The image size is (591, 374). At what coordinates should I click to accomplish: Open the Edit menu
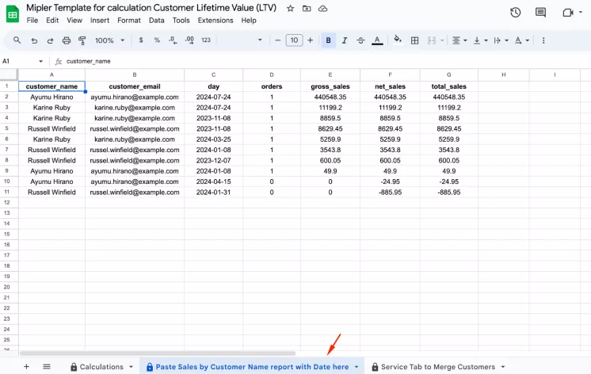tap(52, 21)
